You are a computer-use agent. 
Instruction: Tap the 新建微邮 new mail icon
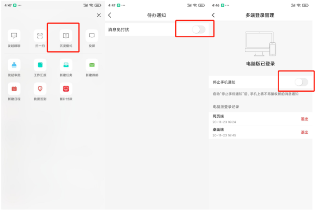pos(92,65)
